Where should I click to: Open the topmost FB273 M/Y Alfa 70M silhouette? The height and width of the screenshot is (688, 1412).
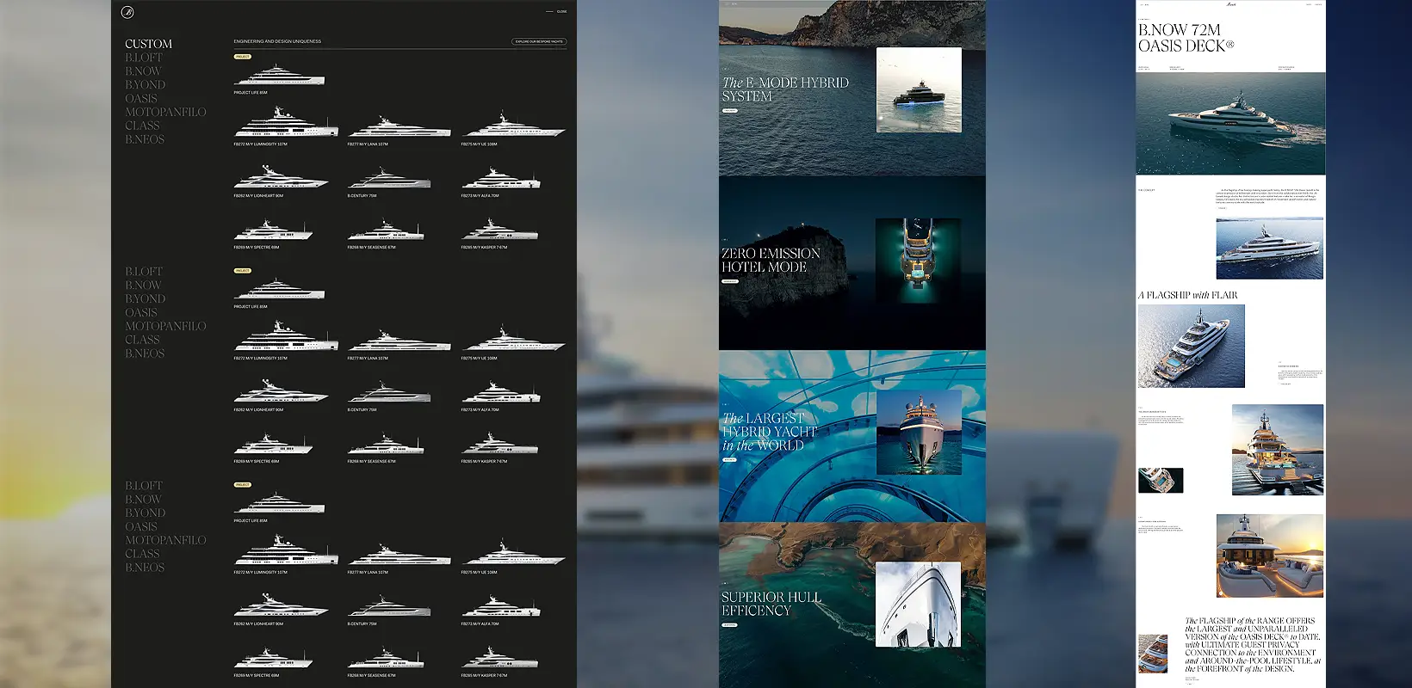(501, 179)
